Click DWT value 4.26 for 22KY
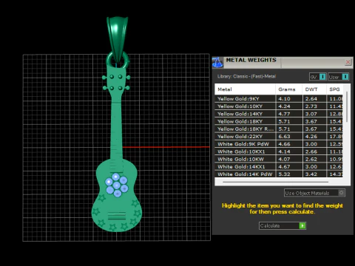 (x=311, y=137)
